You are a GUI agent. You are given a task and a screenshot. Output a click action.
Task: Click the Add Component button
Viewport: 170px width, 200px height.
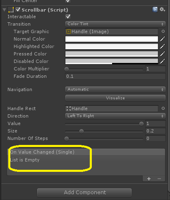click(x=84, y=193)
